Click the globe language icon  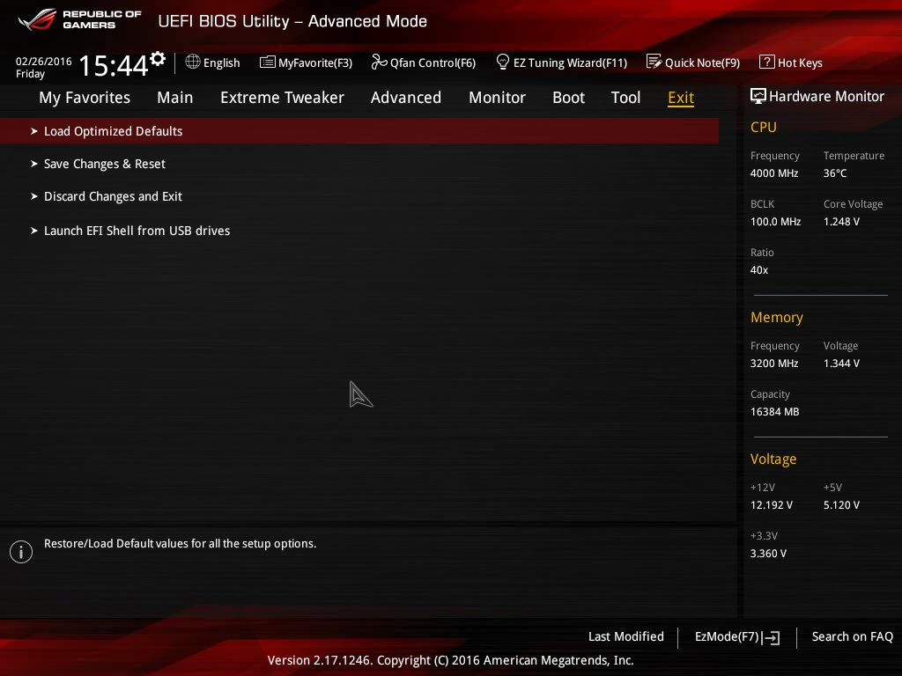coord(193,62)
